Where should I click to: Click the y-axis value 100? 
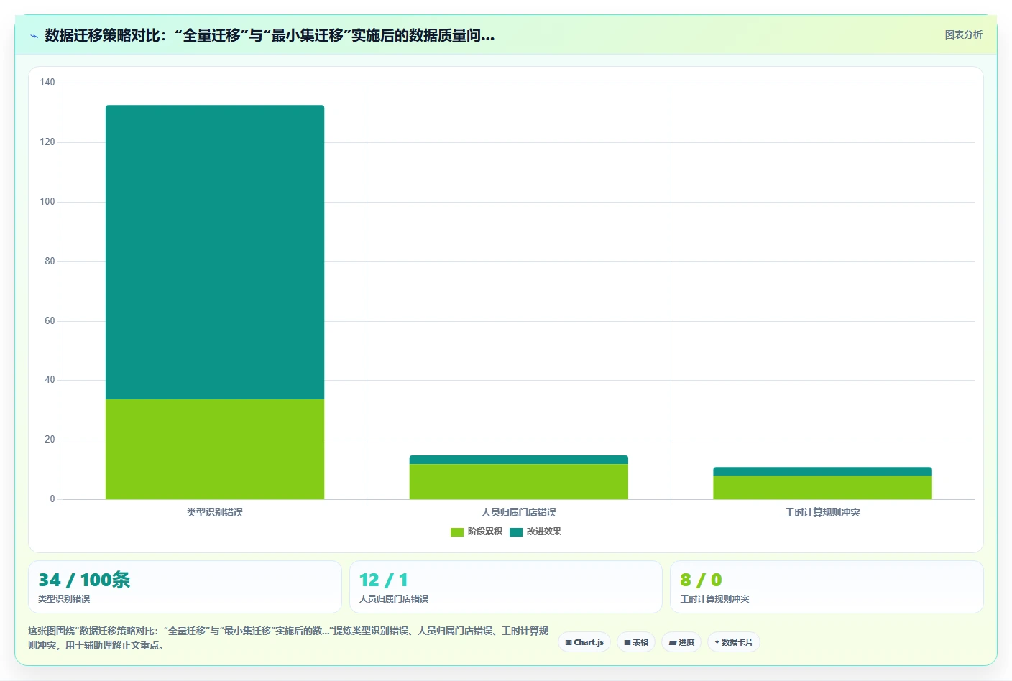point(47,202)
